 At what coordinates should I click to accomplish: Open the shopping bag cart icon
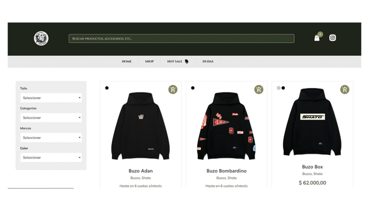tap(317, 38)
